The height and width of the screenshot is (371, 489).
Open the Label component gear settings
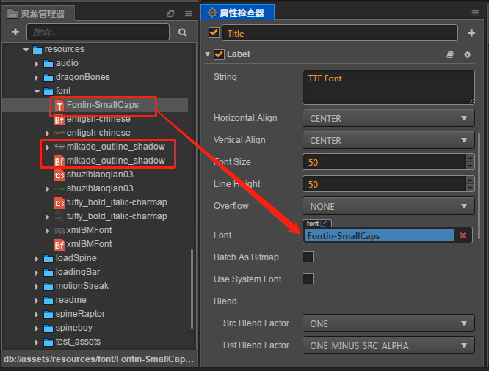click(467, 55)
